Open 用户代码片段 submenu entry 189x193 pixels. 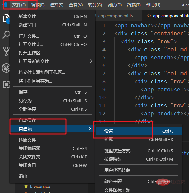point(139,170)
